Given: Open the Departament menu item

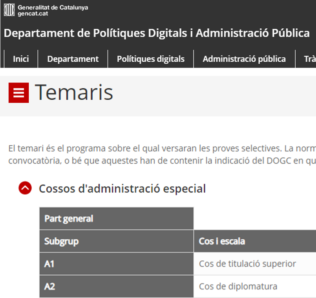Looking at the screenshot, I should click(x=73, y=59).
